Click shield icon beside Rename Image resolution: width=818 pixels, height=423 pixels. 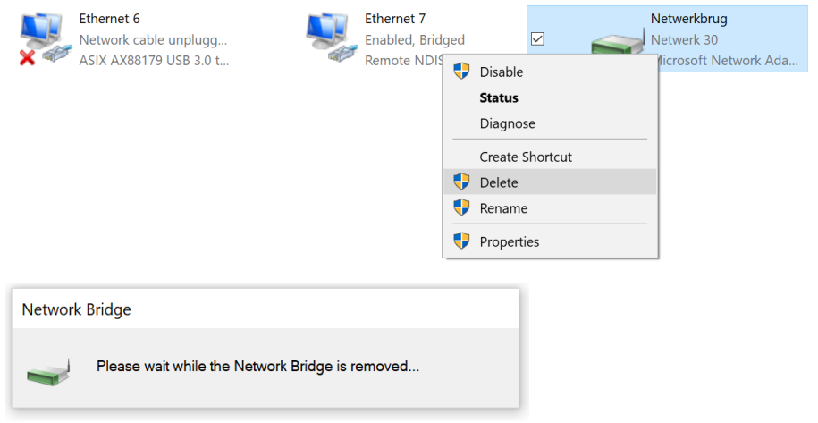pyautogui.click(x=461, y=208)
